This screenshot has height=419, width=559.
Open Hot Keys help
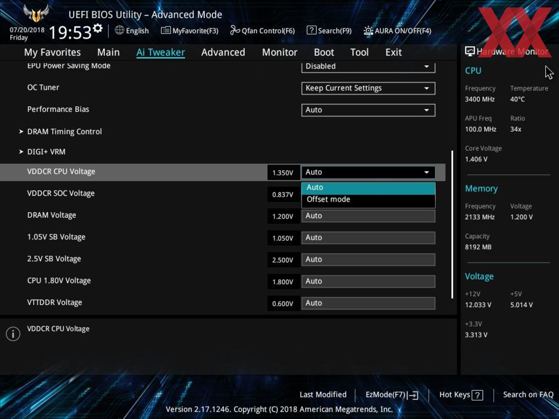[461, 395]
